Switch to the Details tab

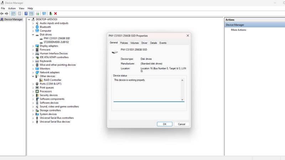point(154,43)
